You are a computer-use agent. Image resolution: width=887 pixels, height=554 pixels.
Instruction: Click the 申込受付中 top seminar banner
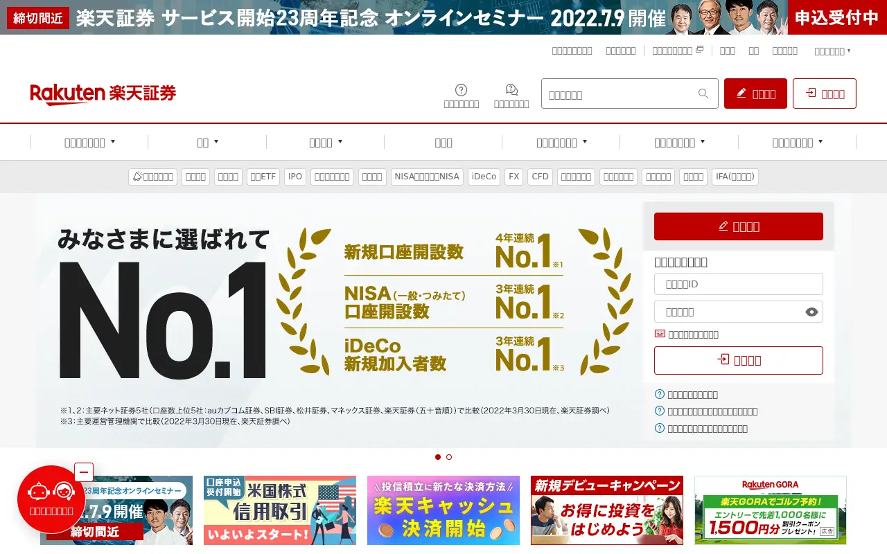point(443,17)
